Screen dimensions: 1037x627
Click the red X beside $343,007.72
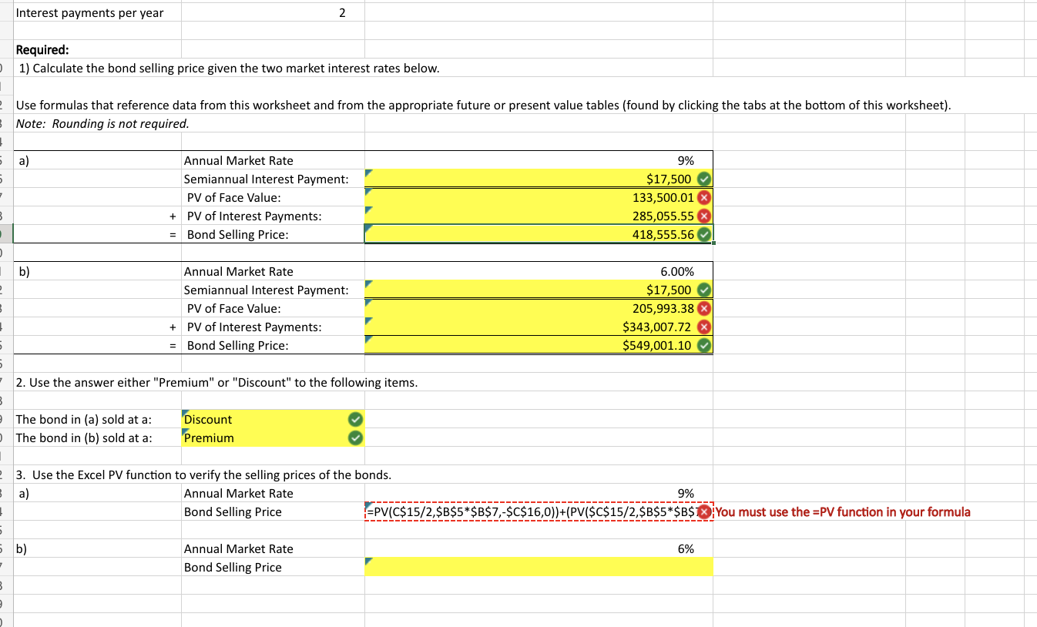[703, 327]
